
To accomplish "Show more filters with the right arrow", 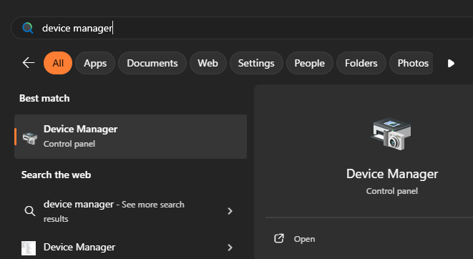I will click(x=451, y=63).
